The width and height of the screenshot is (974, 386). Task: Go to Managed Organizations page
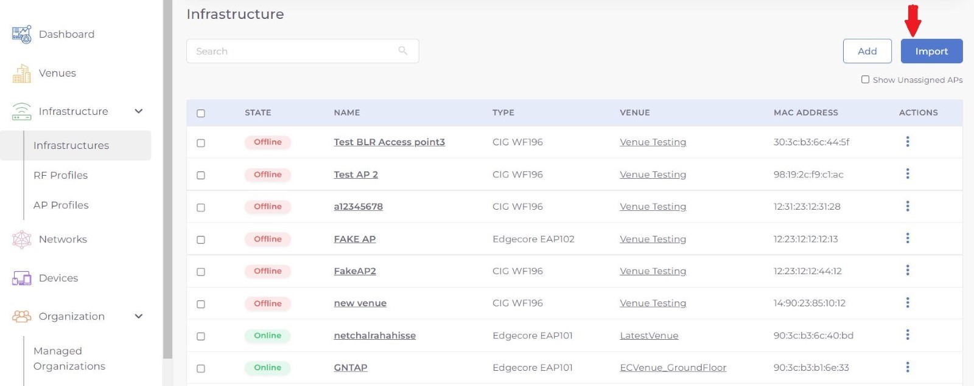pyautogui.click(x=69, y=359)
